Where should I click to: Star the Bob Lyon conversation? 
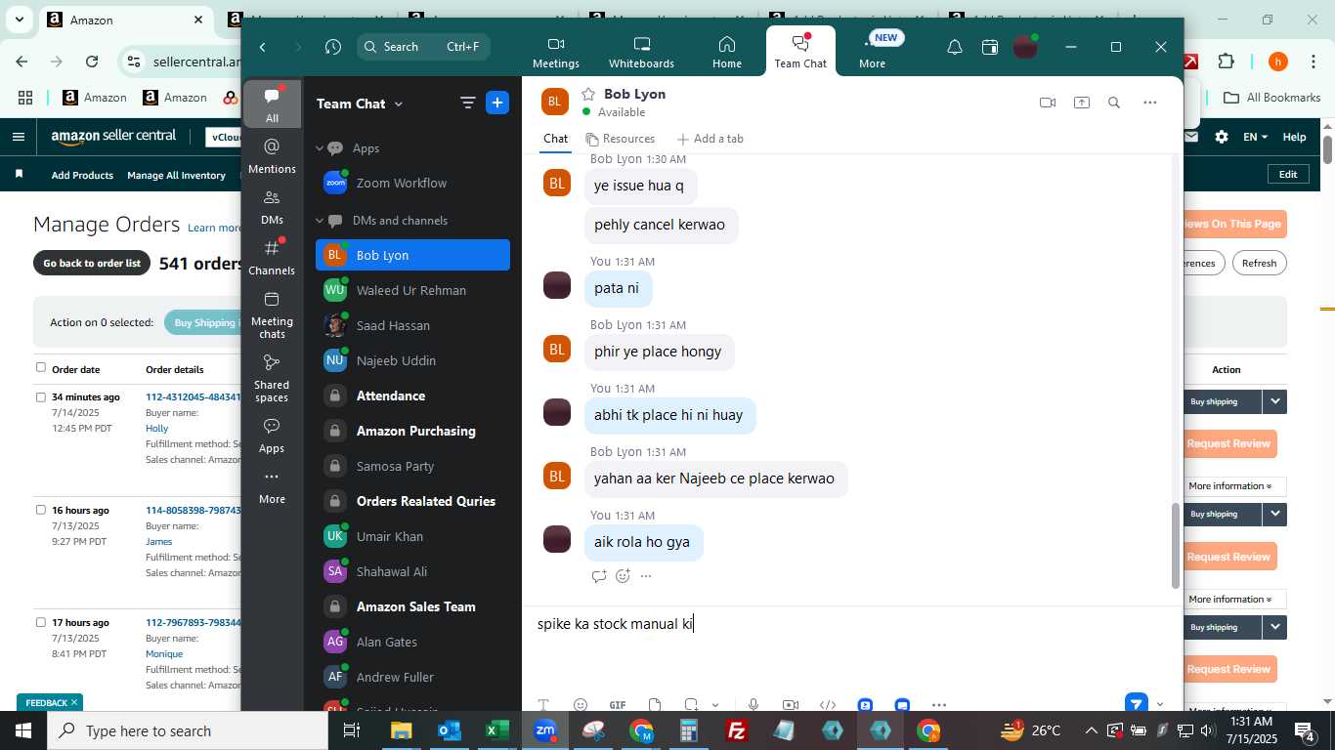click(x=588, y=94)
